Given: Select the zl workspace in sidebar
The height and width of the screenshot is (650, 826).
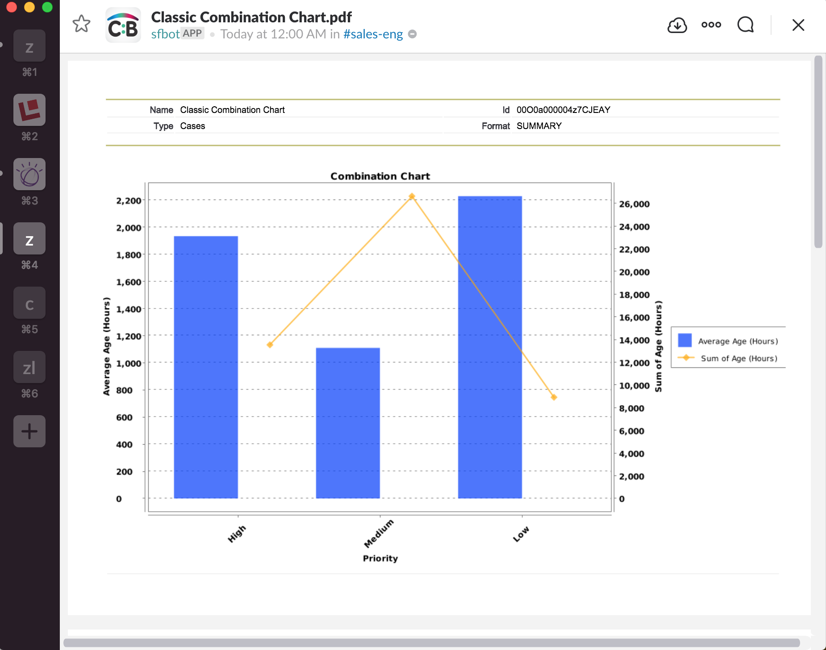Looking at the screenshot, I should click(x=29, y=367).
